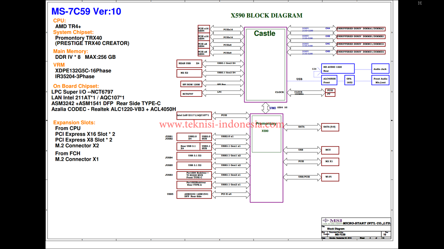Click "UNBUFFERED DDRIV DIMMB1/DIMMB2" block
This screenshot has height=249, width=444.
coord(361,36)
